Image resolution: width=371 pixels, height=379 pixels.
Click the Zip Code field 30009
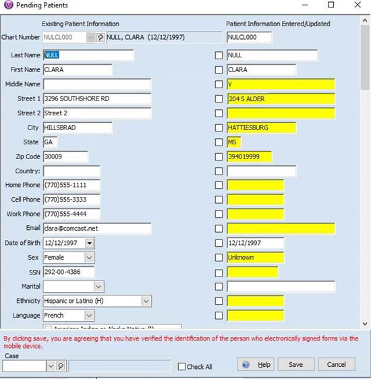(x=65, y=156)
